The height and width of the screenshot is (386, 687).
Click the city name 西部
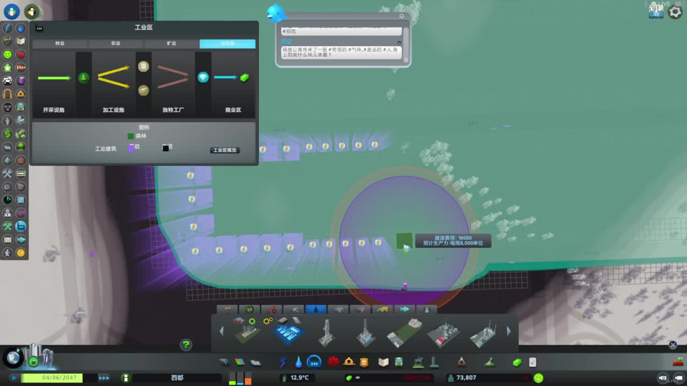click(x=177, y=378)
